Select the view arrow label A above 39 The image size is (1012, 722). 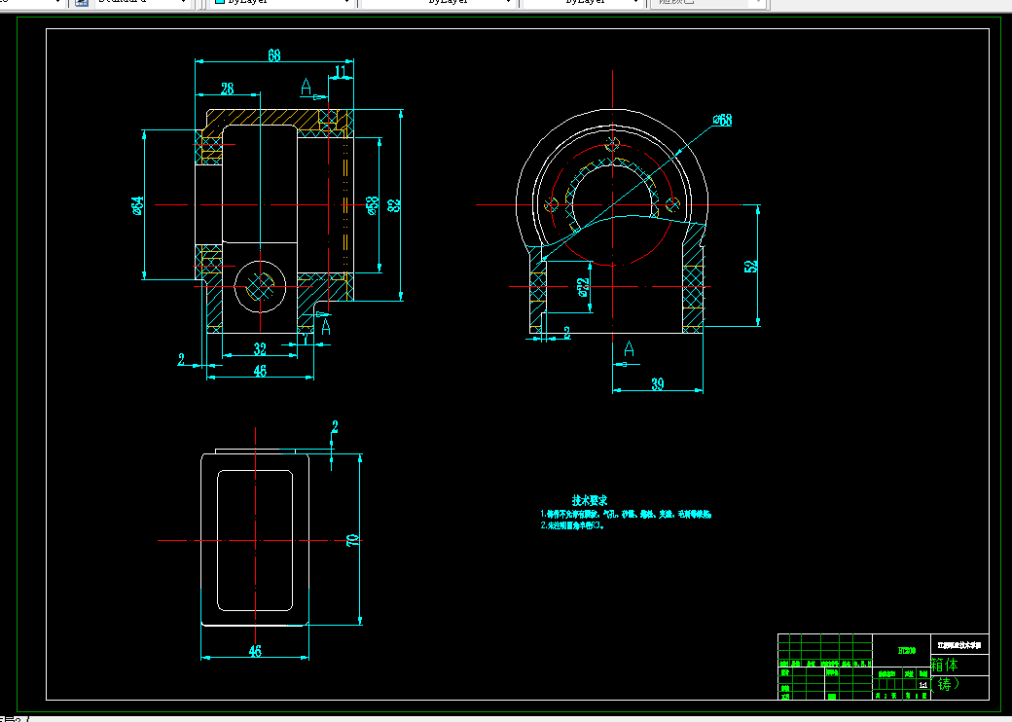tap(630, 349)
